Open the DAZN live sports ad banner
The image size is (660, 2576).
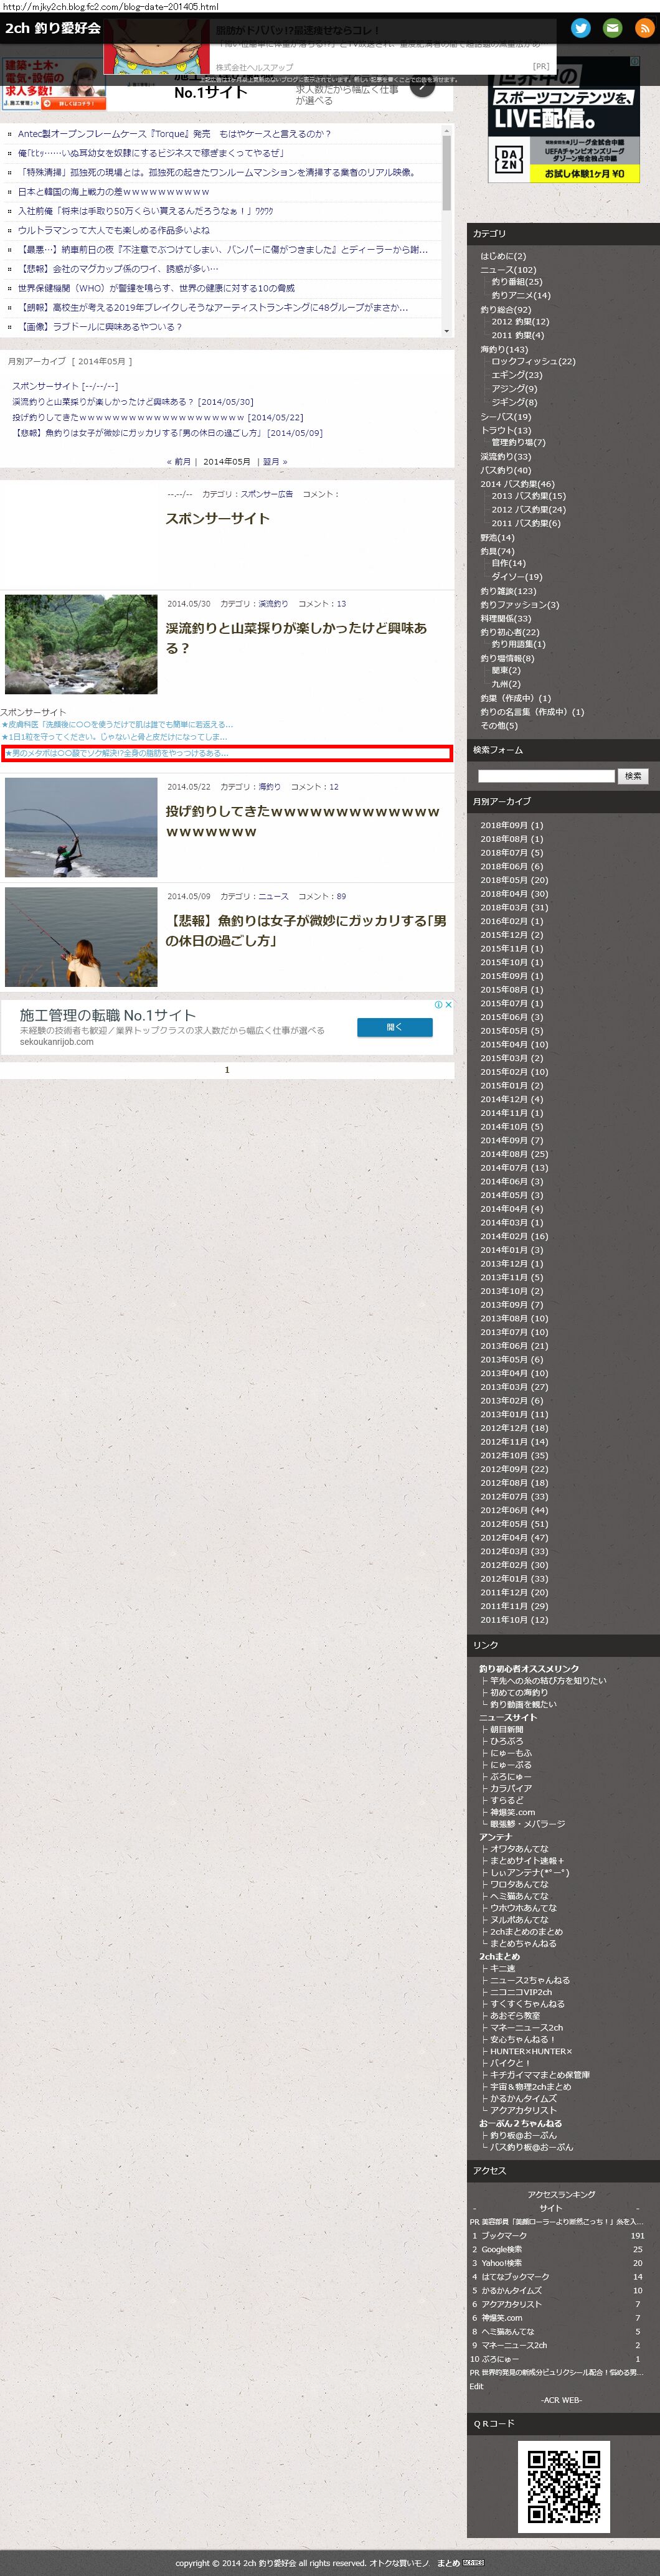[x=564, y=119]
